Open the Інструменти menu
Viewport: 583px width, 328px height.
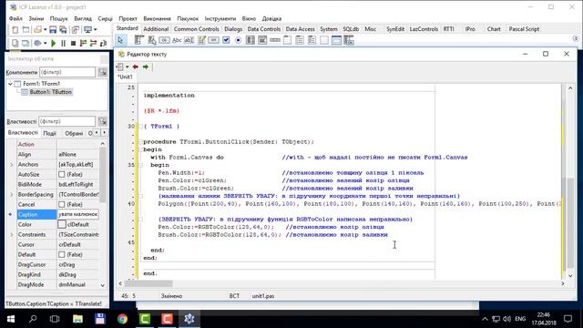pos(220,18)
